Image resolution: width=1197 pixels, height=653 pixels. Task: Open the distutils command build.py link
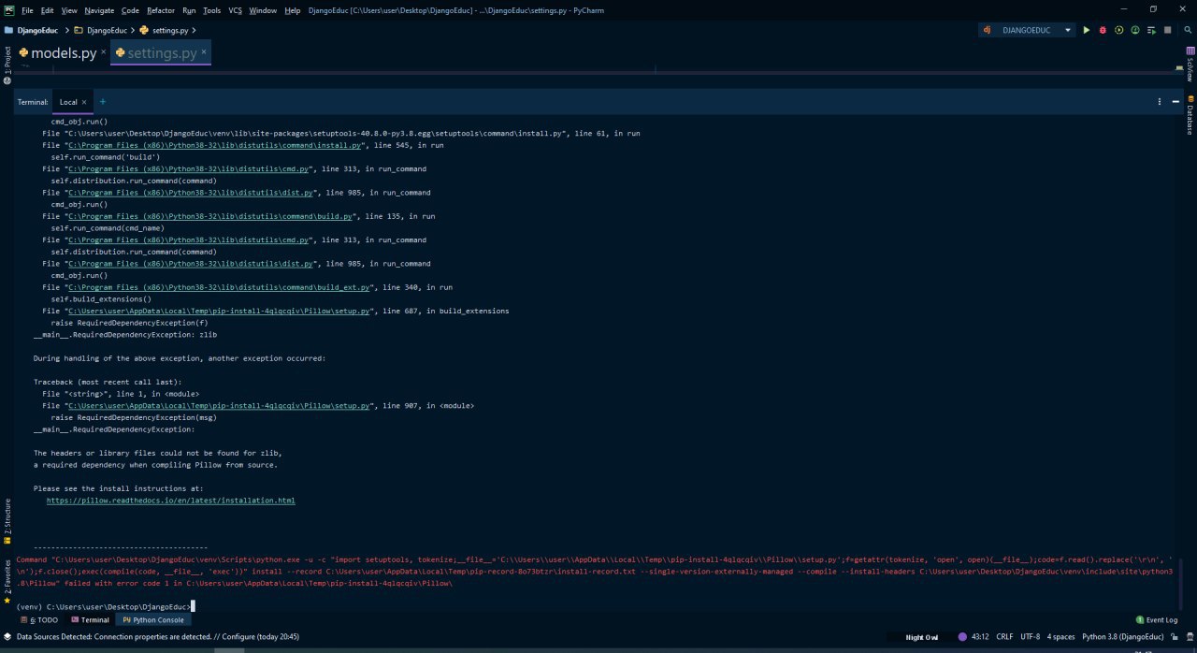point(210,216)
